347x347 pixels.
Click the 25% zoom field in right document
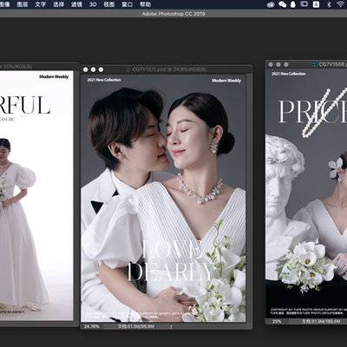click(277, 321)
